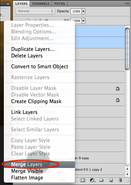The height and width of the screenshot is (185, 131).
Task: Open the Layers panel options menu icon
Action: [x=127, y=4]
